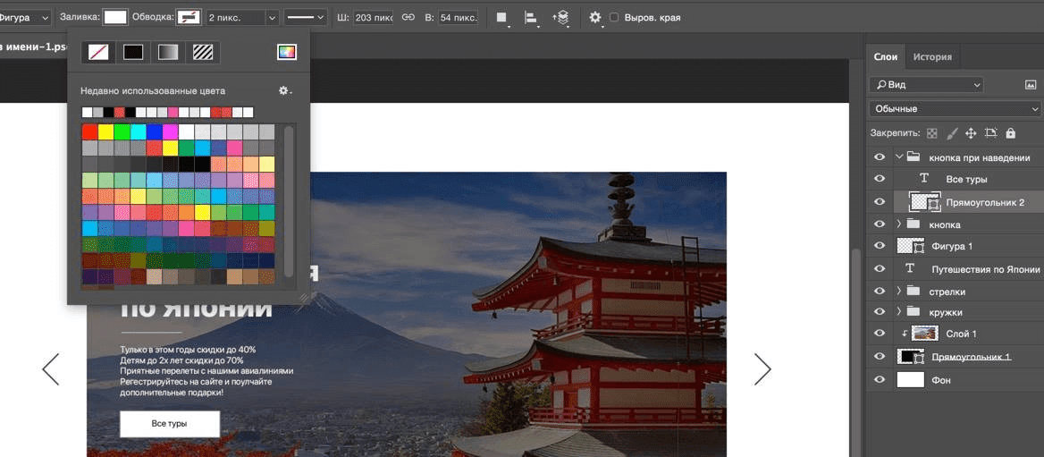
Task: Click the lock all layer icon
Action: tap(1010, 133)
